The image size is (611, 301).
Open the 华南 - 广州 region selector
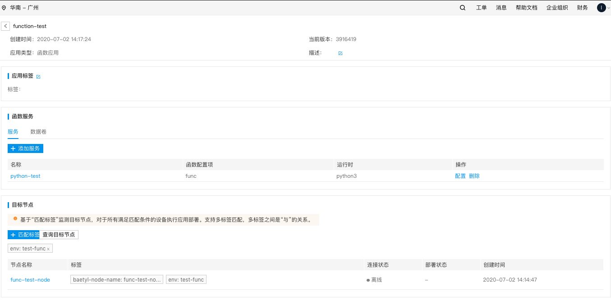pos(23,8)
